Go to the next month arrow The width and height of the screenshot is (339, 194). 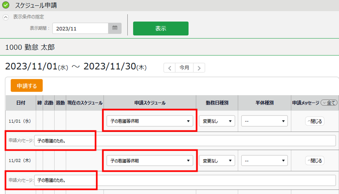199,68
